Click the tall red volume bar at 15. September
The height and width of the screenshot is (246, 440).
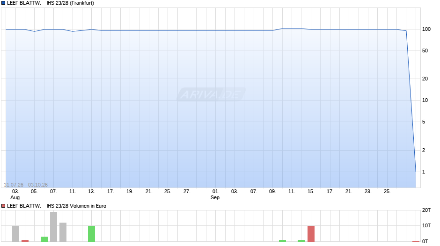pyautogui.click(x=311, y=234)
